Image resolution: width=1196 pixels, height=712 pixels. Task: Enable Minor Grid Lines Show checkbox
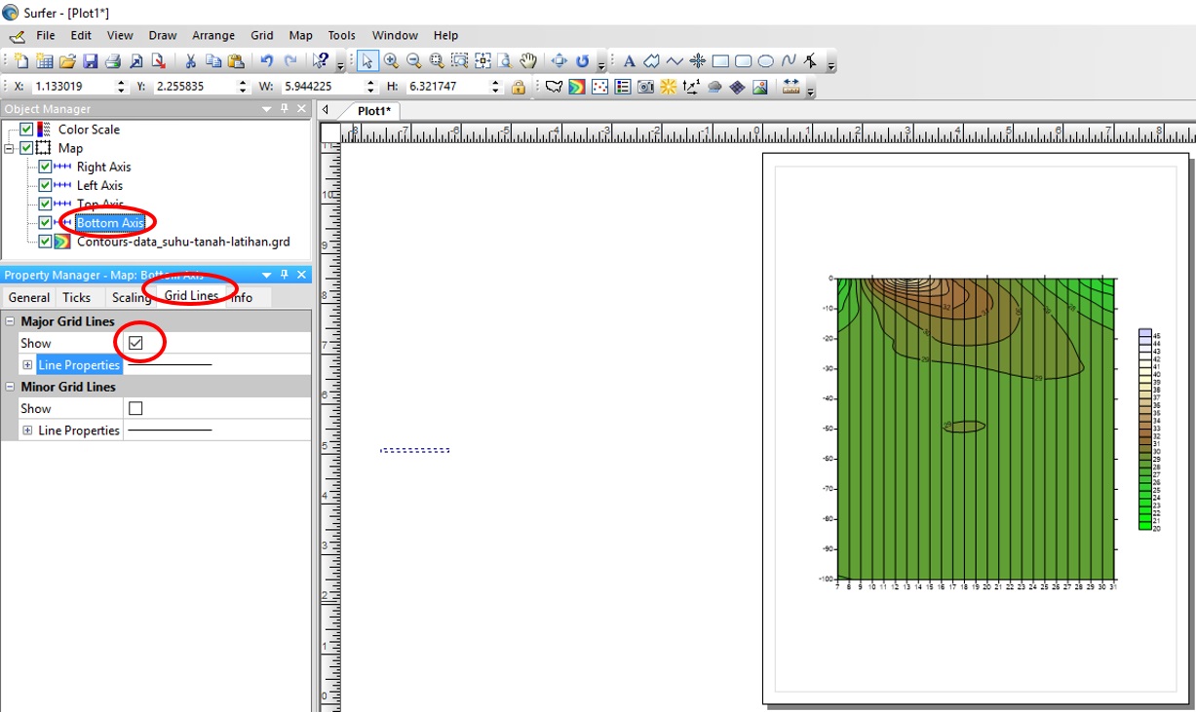point(135,408)
